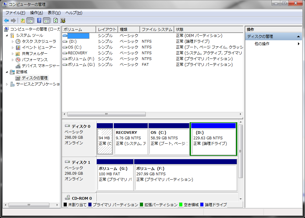The height and width of the screenshot is (218, 305).
Task: Click the drive icon of the OS (C:) row
Action: (65, 47)
